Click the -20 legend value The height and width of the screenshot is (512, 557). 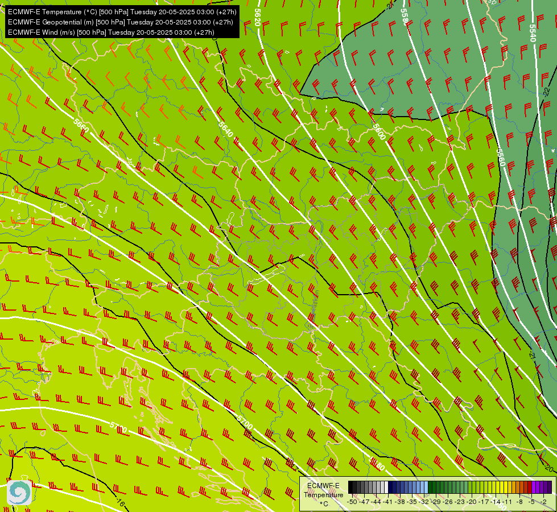tap(472, 502)
